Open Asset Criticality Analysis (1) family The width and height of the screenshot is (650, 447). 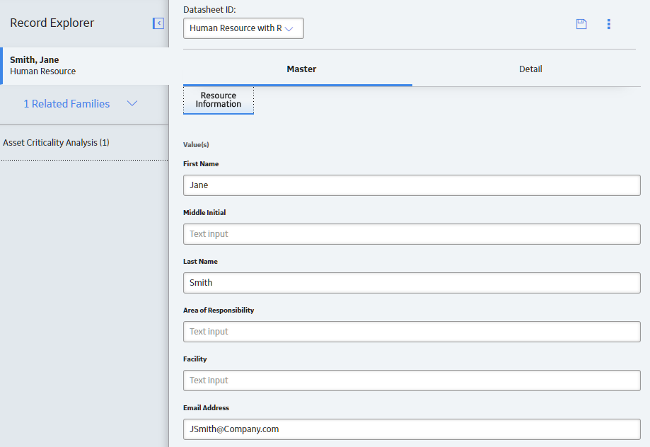click(x=56, y=143)
